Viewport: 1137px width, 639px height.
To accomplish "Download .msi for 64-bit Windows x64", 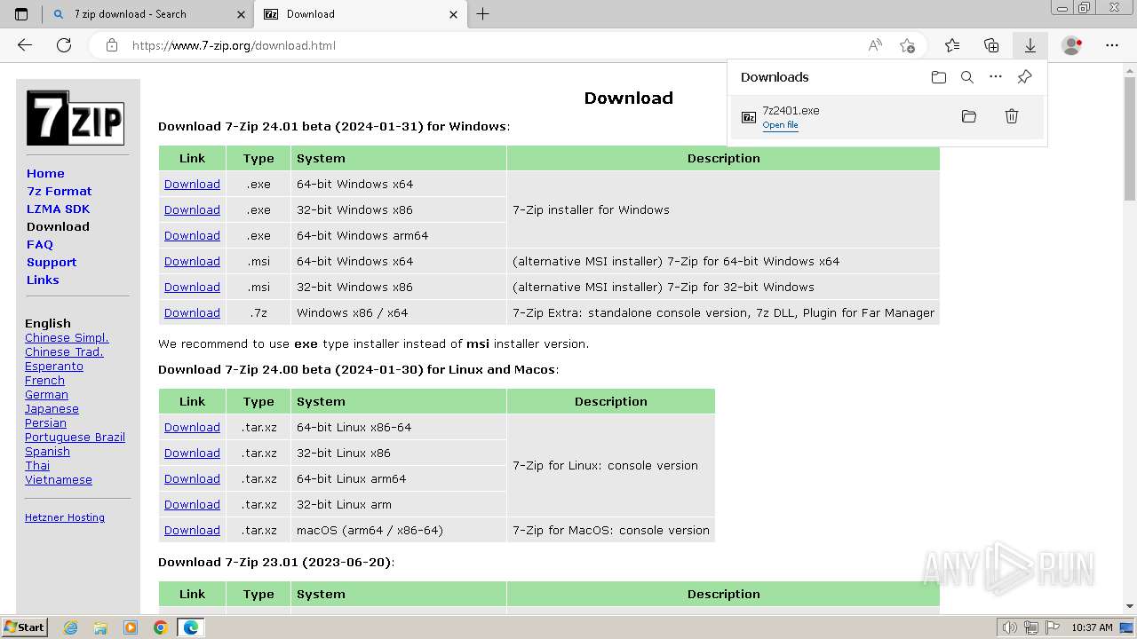I will click(x=192, y=261).
